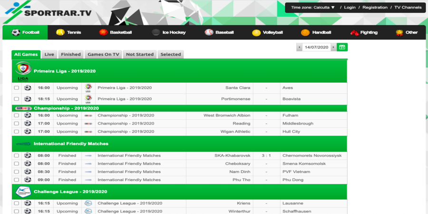The image size is (428, 214).
Task: Click the football icon in Kriens row
Action: [28, 204]
